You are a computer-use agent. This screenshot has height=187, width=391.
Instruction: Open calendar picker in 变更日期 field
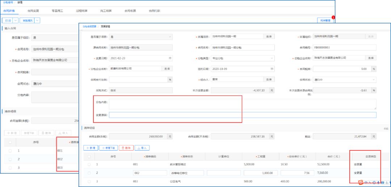coord(170,58)
